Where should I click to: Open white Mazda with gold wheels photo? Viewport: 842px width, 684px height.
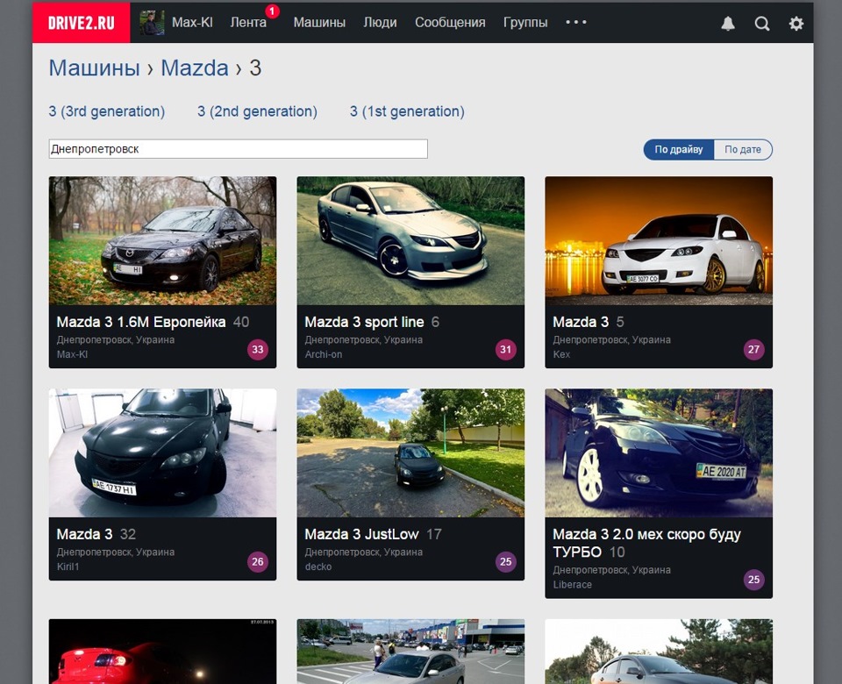tap(659, 240)
